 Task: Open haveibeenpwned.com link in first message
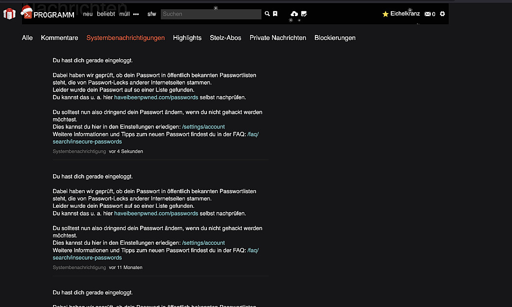coord(156,97)
